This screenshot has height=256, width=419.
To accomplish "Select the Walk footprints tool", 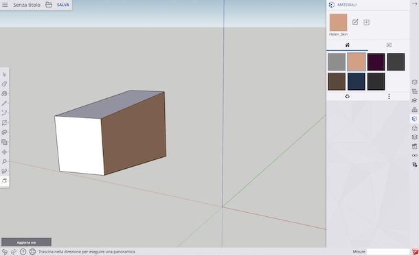I will coord(4,171).
